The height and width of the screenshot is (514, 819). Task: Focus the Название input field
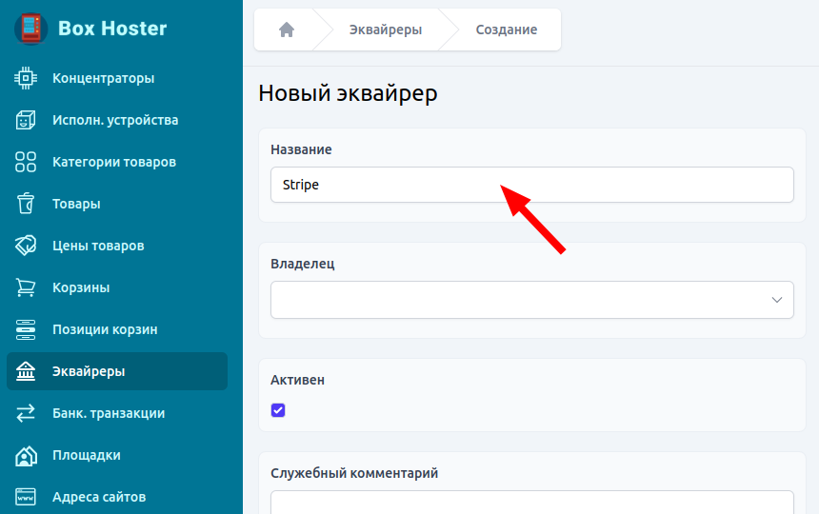pos(531,185)
